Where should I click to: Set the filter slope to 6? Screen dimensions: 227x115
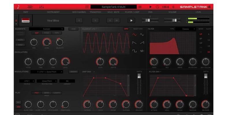209,34
